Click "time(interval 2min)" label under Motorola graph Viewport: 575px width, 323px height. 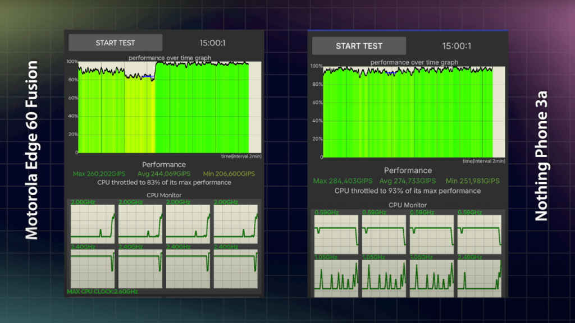tap(241, 156)
